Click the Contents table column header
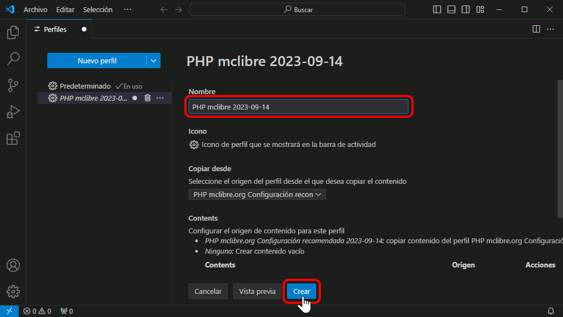 tap(220, 265)
